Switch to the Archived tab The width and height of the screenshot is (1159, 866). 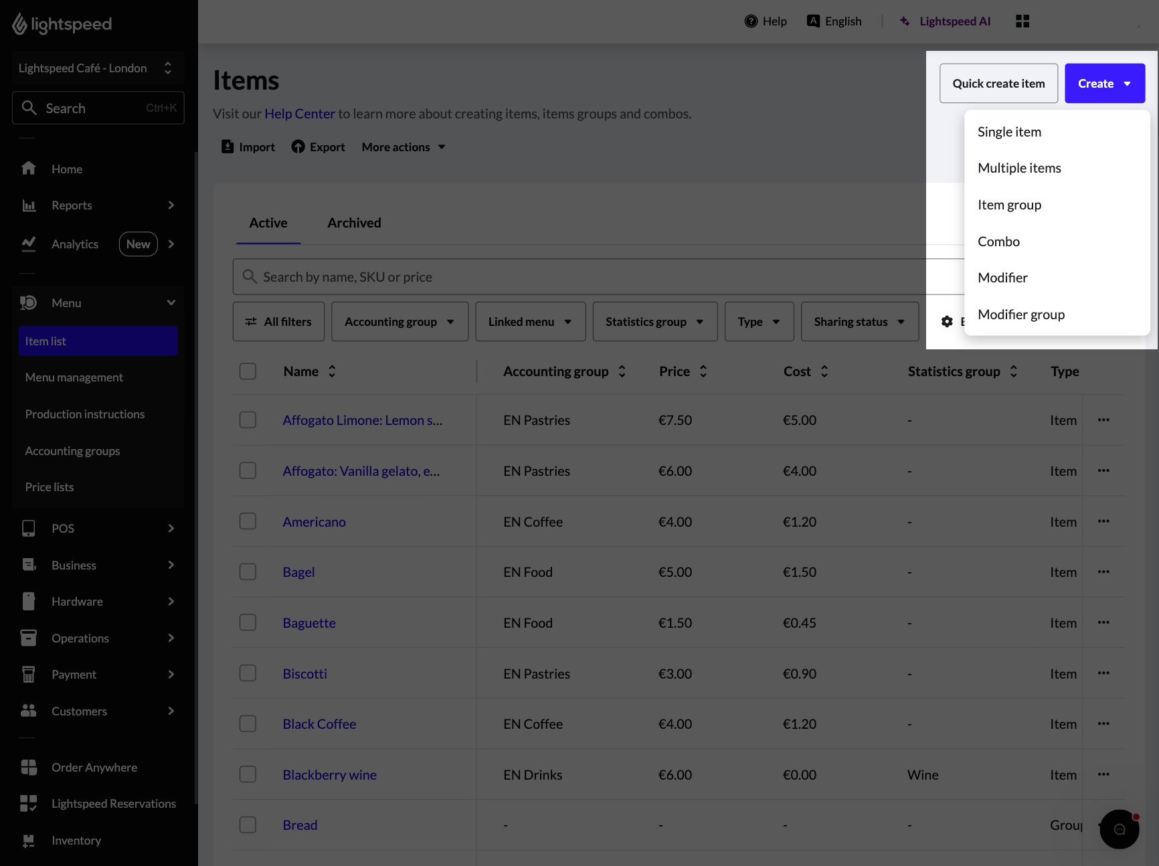click(x=354, y=223)
